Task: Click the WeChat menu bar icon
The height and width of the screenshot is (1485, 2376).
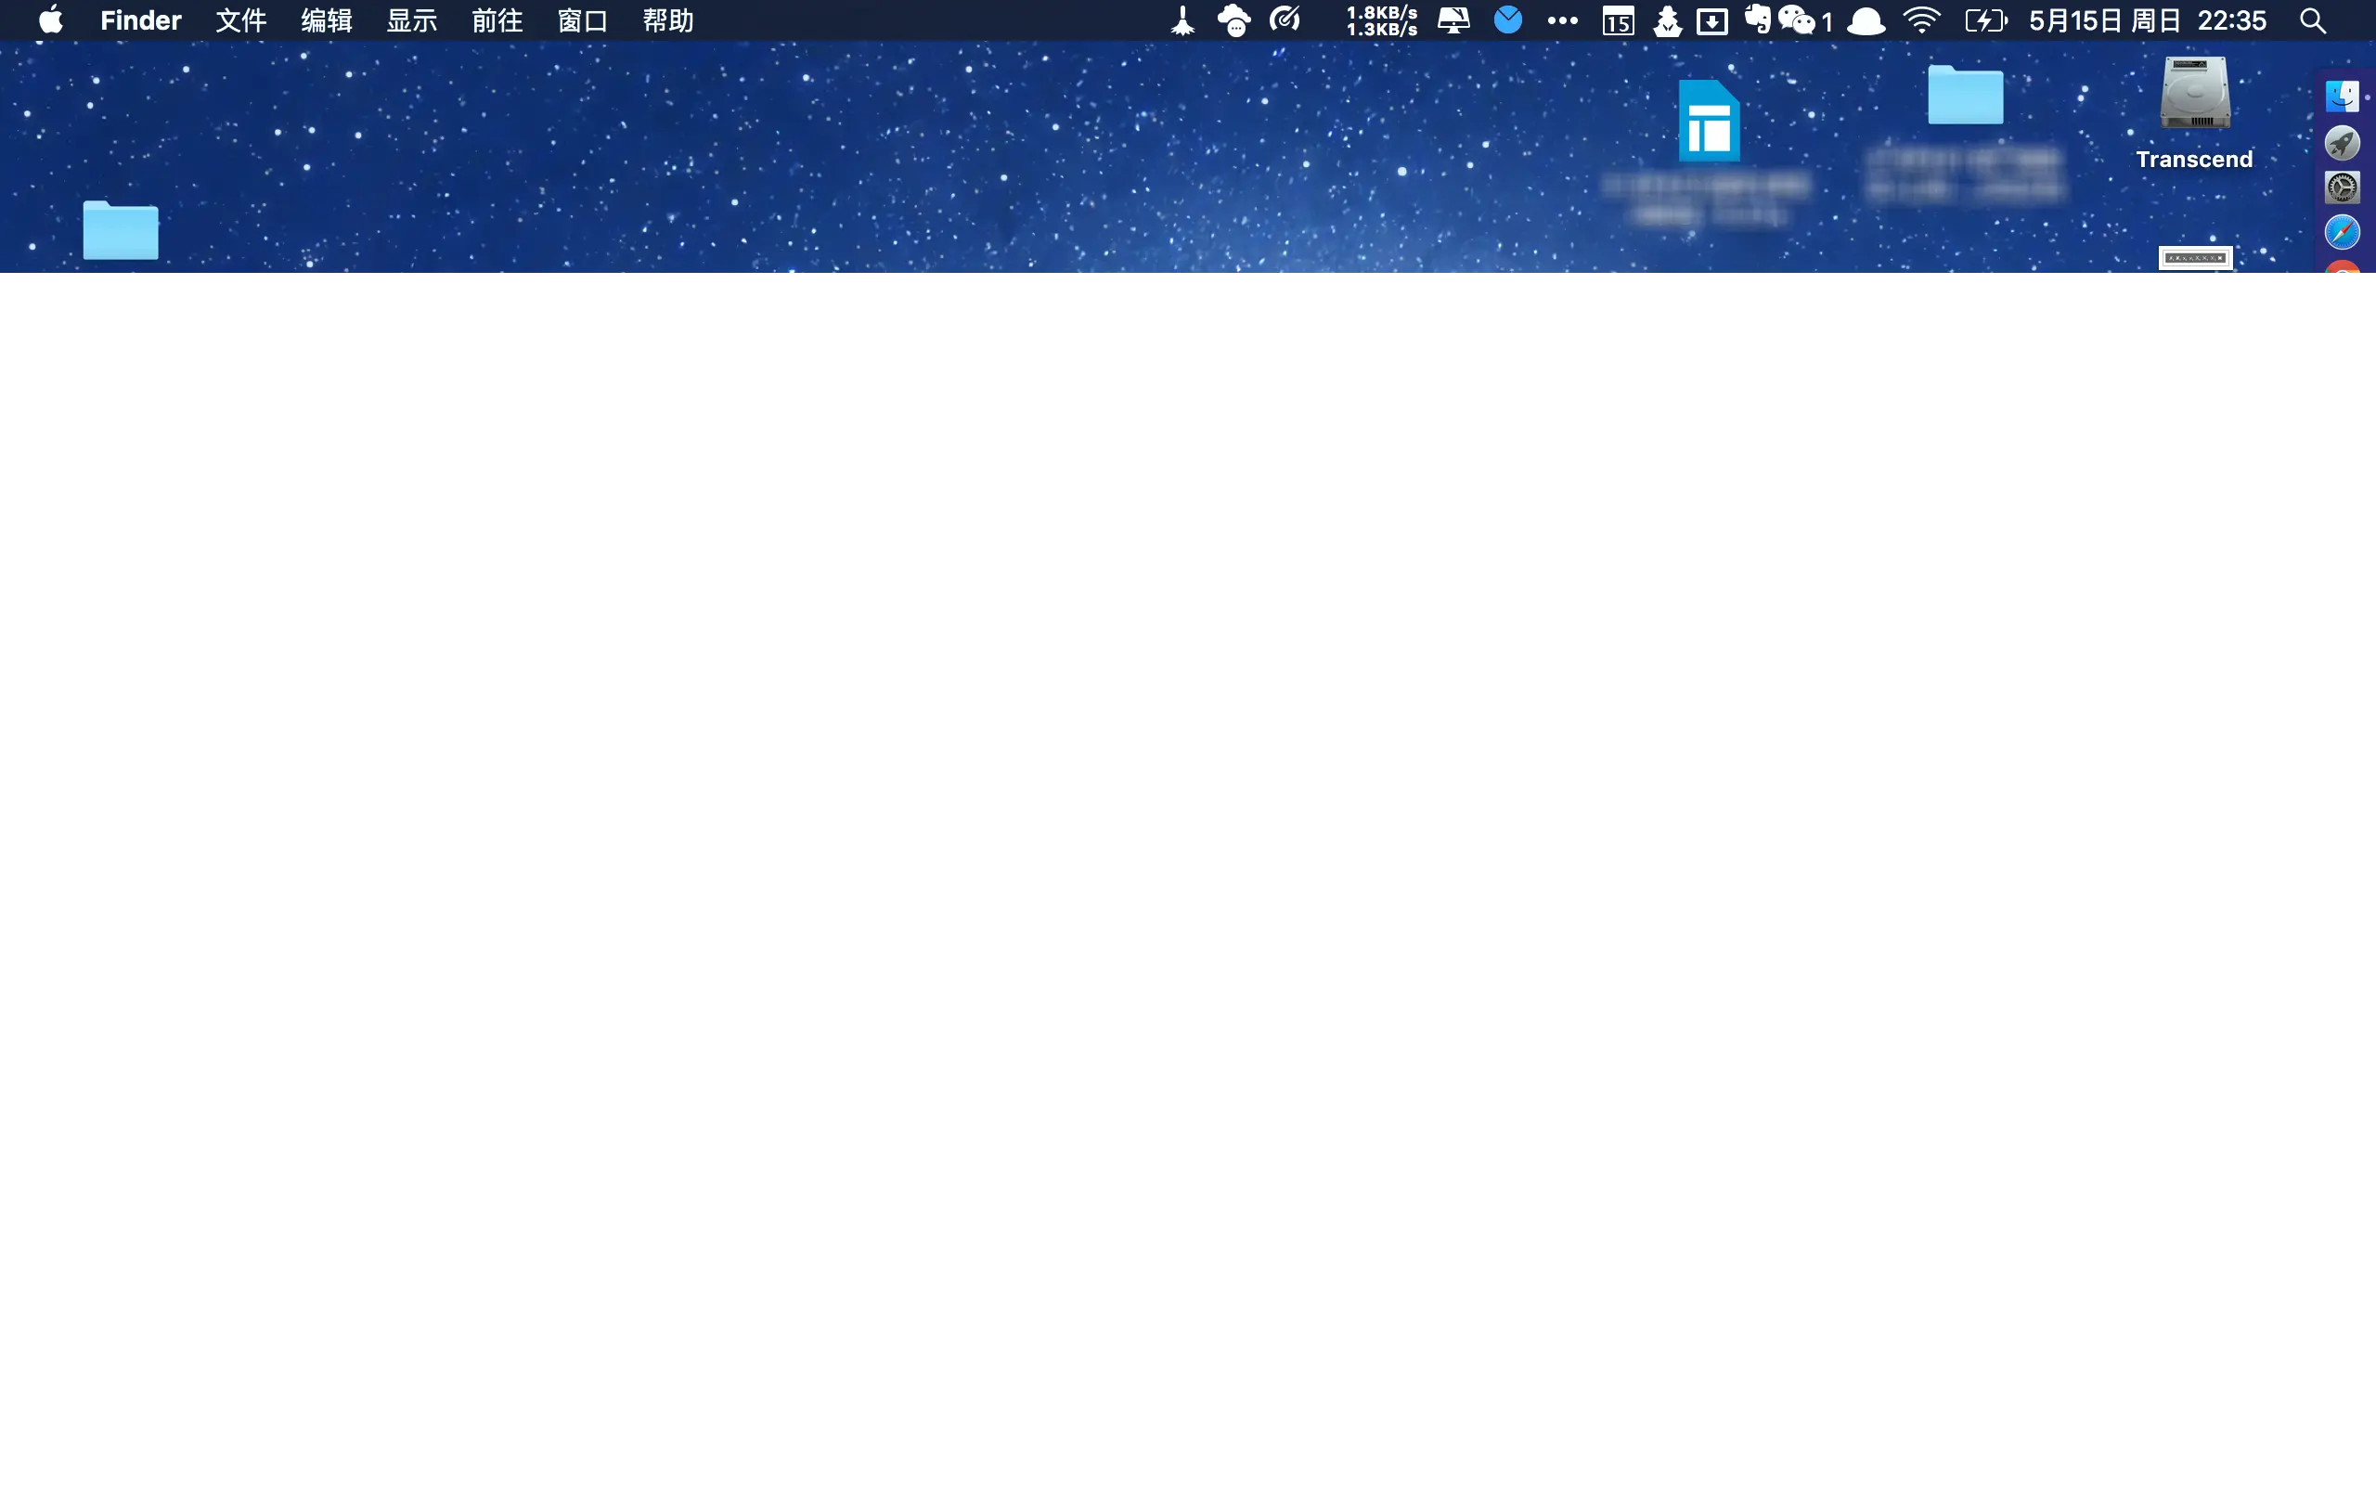Action: [1797, 20]
